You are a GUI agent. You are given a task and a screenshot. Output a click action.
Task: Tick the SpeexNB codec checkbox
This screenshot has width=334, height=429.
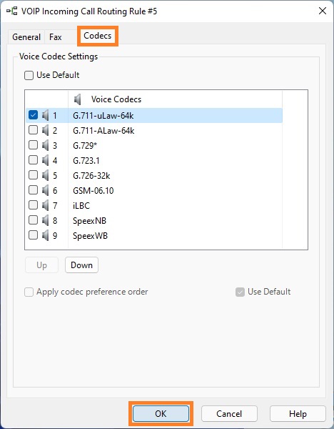pyautogui.click(x=33, y=220)
